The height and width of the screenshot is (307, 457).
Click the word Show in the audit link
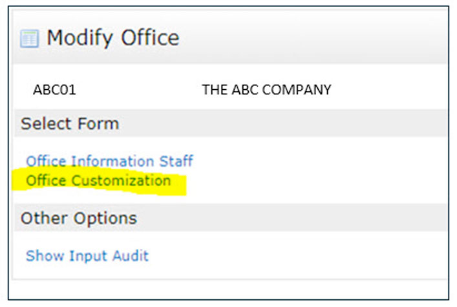tap(41, 256)
